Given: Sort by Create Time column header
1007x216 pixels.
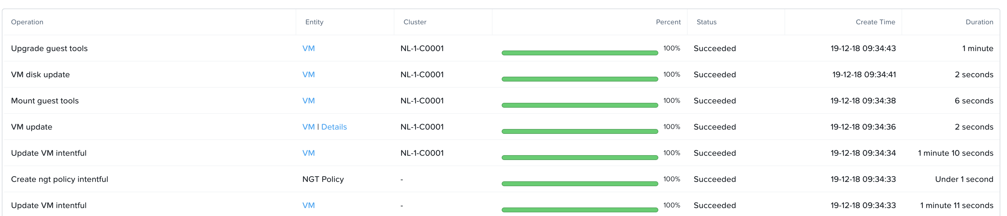Looking at the screenshot, I should pos(875,22).
